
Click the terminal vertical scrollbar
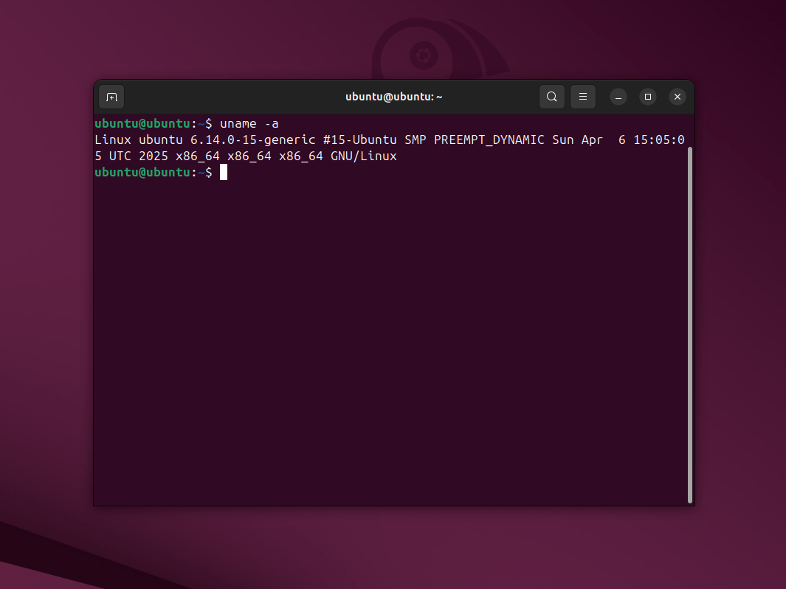690,325
